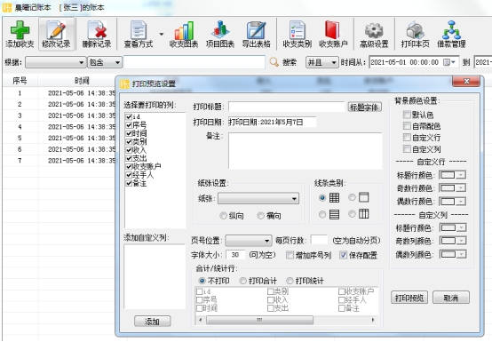Open the 收支账户 red book icon

[333, 30]
